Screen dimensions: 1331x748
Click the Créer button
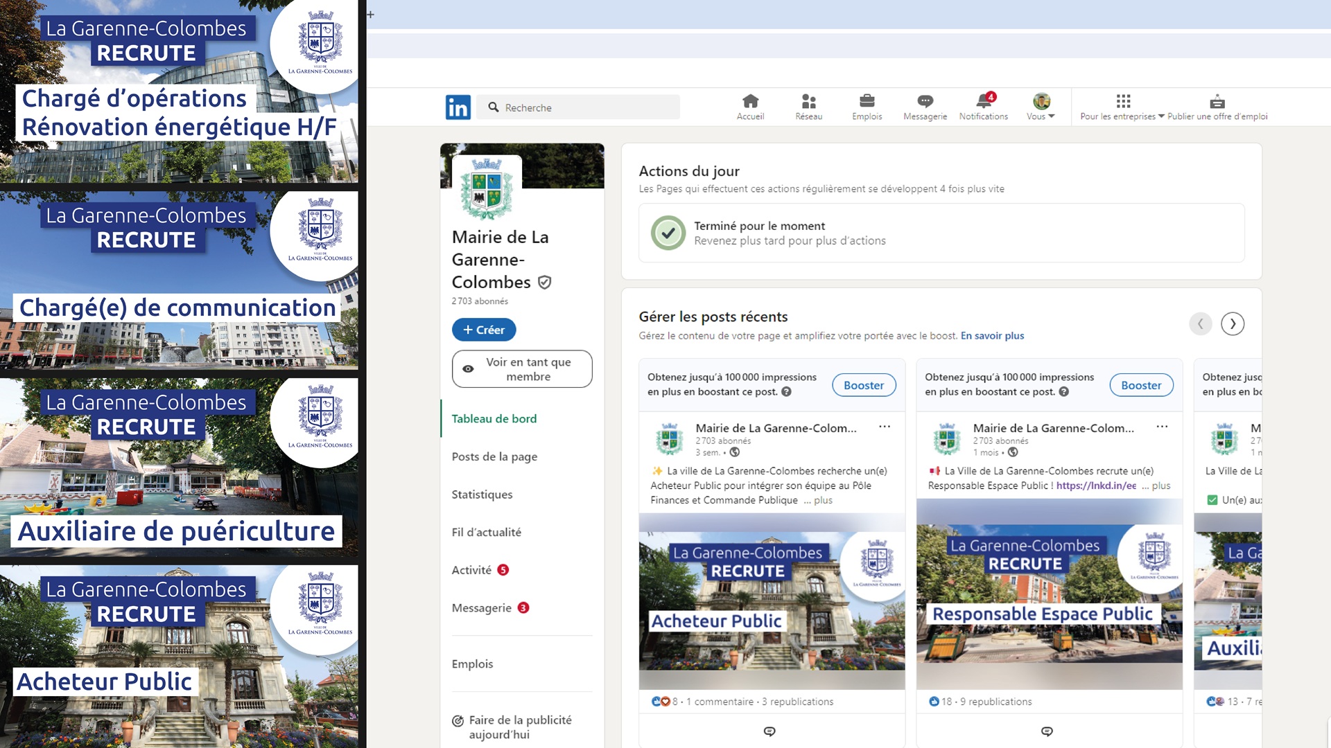click(484, 330)
